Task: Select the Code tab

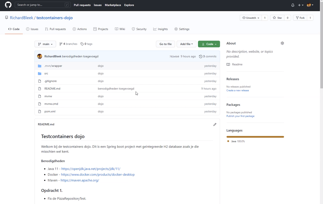Action: (14, 29)
